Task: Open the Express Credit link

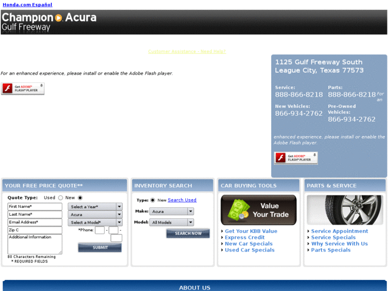Action: [x=244, y=238]
